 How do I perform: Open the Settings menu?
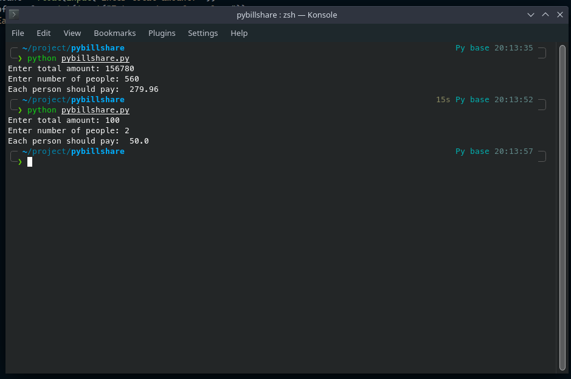[203, 33]
